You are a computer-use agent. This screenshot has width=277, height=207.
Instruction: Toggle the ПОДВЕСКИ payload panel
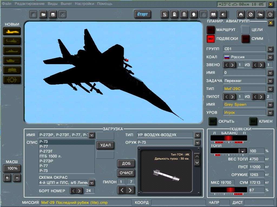(210, 39)
